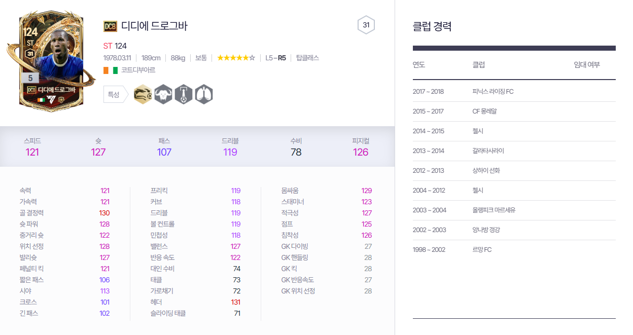Click the 클럽 경력 section heading
This screenshot has height=335, width=633.
point(432,27)
